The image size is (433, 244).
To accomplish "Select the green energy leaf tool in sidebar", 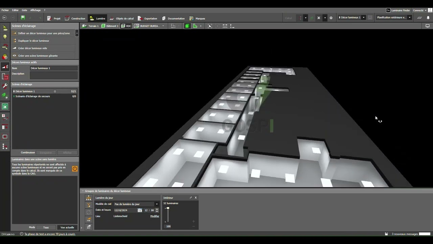I will (x=5, y=96).
